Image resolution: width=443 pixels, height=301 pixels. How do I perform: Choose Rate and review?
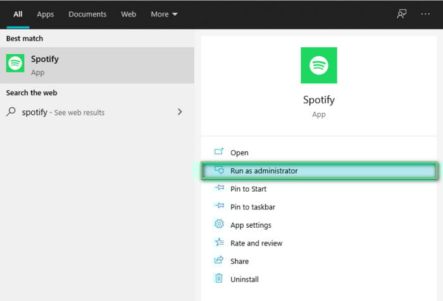coord(319,243)
